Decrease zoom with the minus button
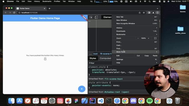This screenshot has width=189, height=106. 138,38
